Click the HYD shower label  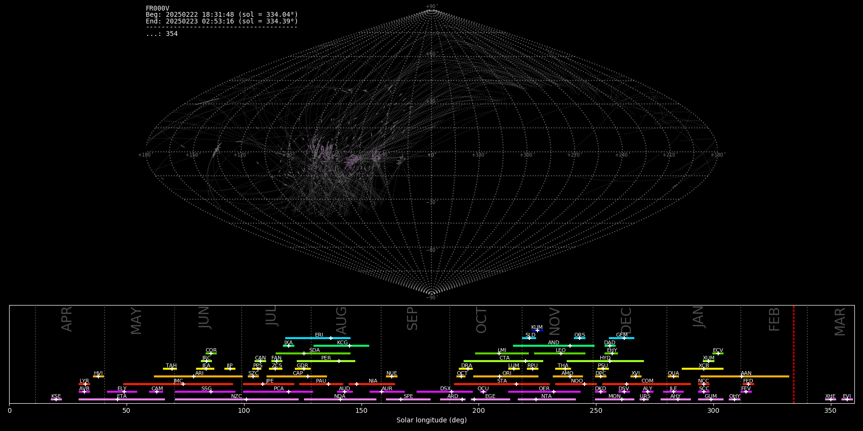tap(606, 358)
